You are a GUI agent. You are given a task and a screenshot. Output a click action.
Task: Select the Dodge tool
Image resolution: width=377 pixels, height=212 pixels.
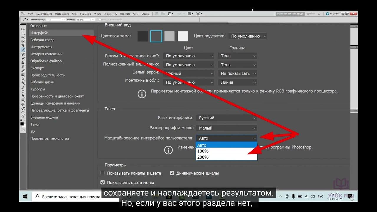[23, 83]
